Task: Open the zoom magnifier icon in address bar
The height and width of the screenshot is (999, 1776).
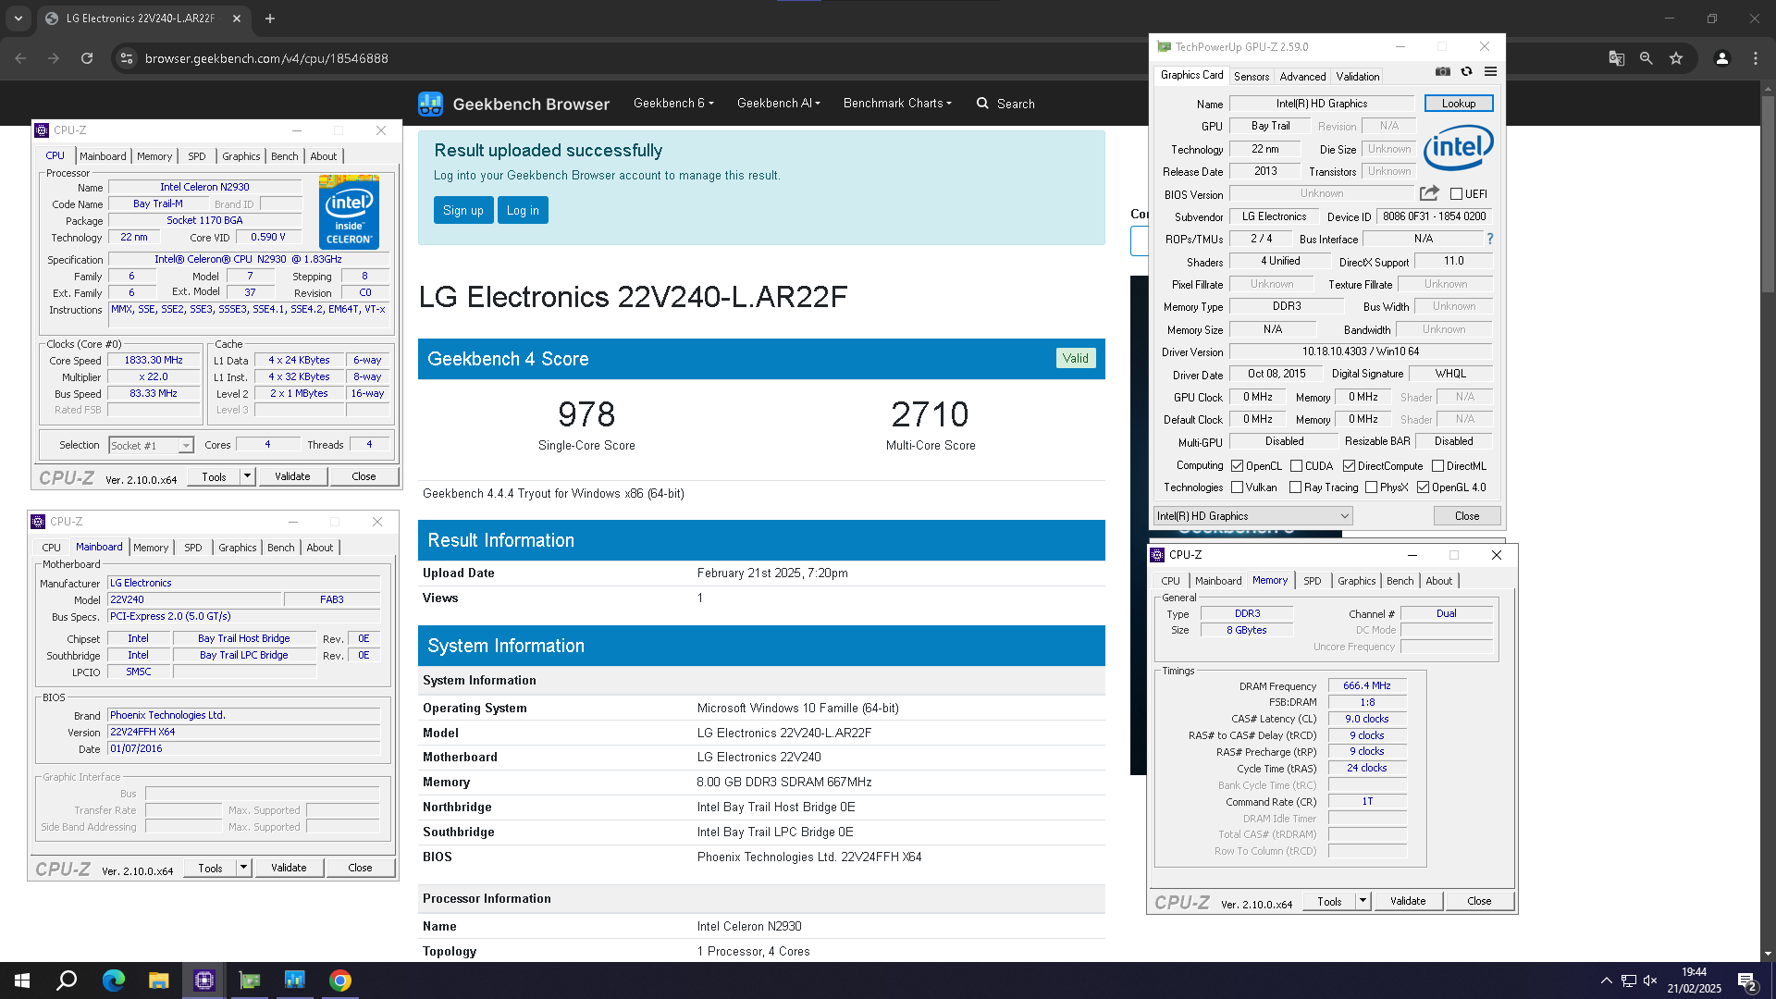Action: coord(1646,58)
